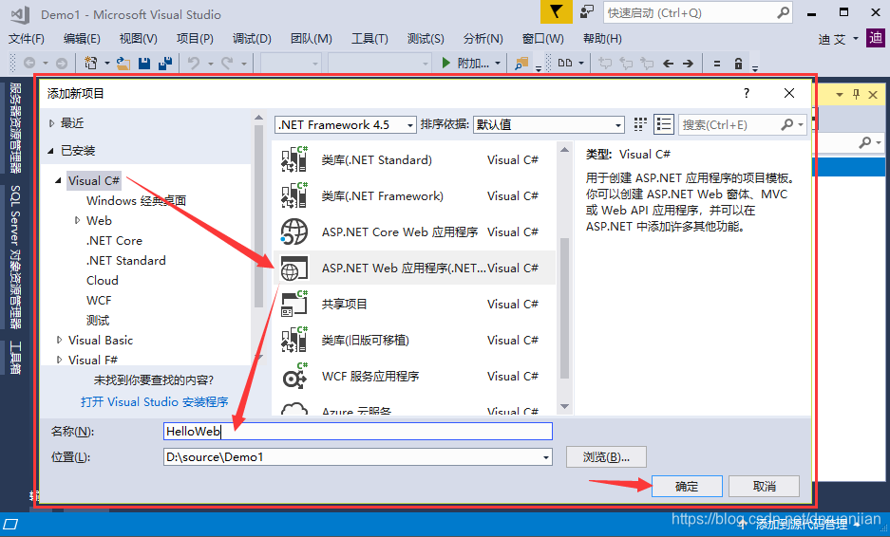Click the Open File folder icon

[x=123, y=63]
